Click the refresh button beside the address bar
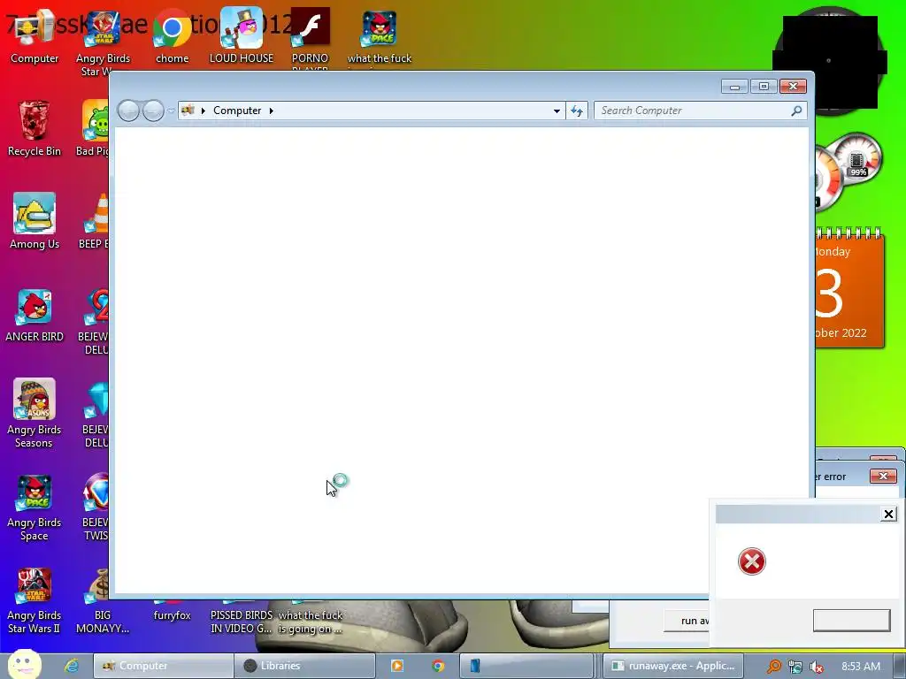Image resolution: width=906 pixels, height=679 pixels. [x=577, y=111]
